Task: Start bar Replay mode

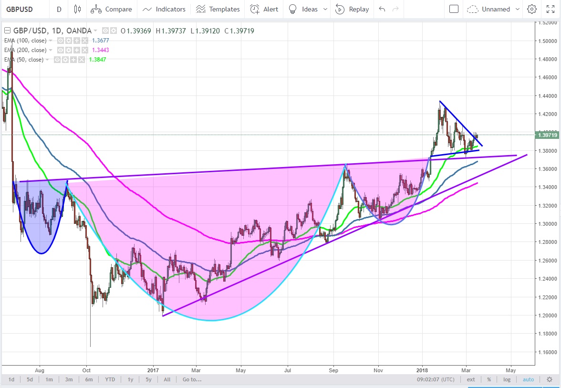Action: (x=352, y=9)
